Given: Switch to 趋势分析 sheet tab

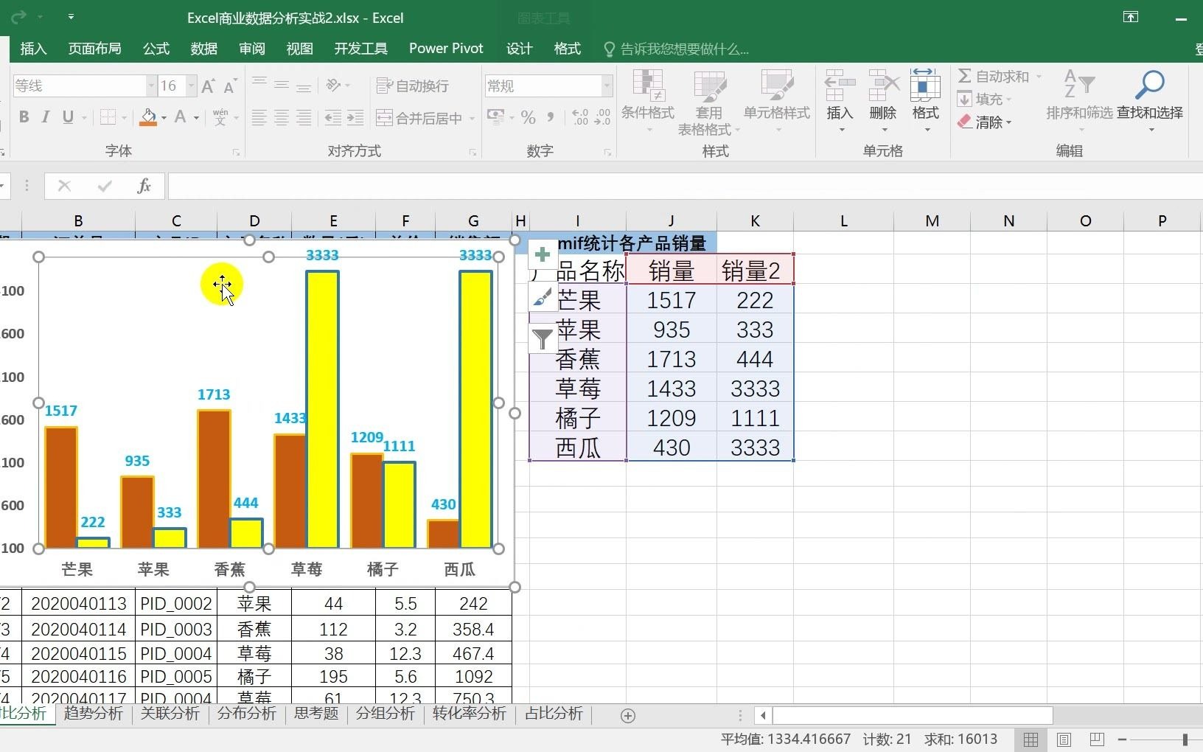Looking at the screenshot, I should 94,714.
